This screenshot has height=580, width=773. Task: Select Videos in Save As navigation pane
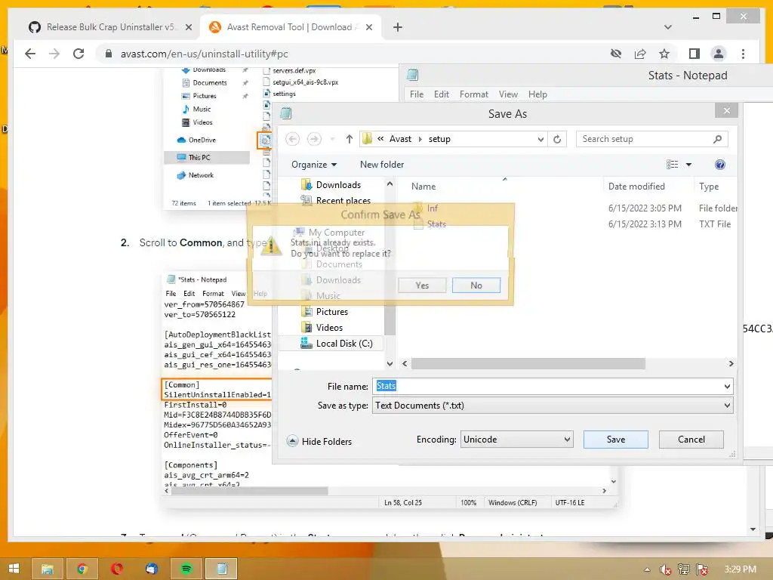pyautogui.click(x=329, y=328)
